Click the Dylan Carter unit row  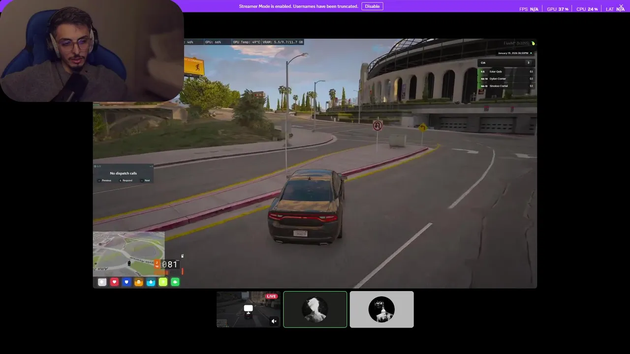pos(506,79)
